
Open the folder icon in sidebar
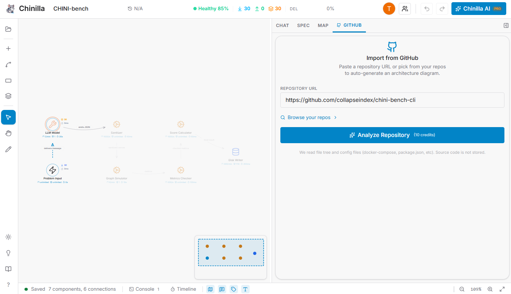tap(8, 29)
